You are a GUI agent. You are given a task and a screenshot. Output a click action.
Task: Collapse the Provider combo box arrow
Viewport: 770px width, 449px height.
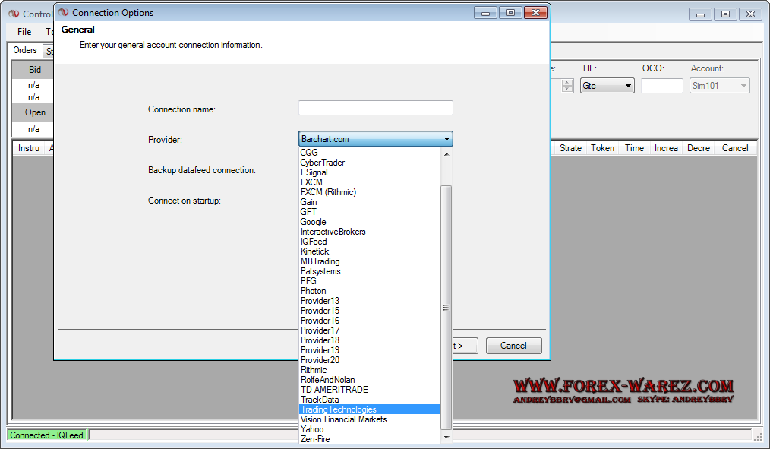coord(447,139)
